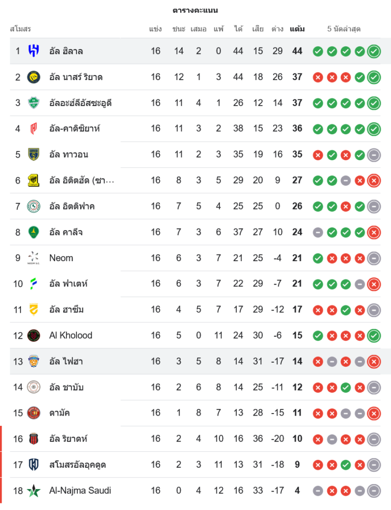
Task: Click Al Nassr's first red loss icon
Action: point(317,77)
